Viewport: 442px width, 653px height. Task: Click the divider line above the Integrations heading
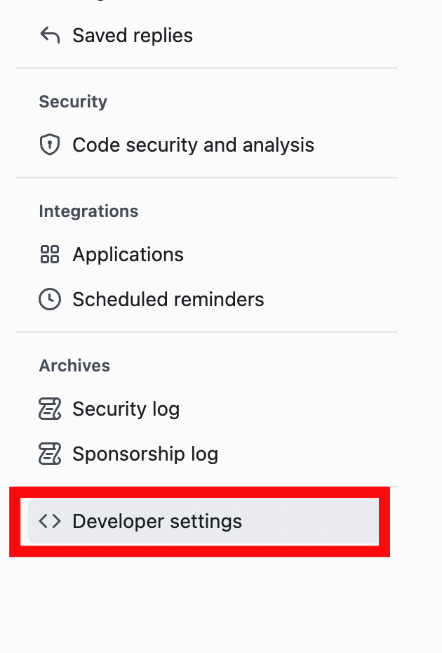(207, 178)
